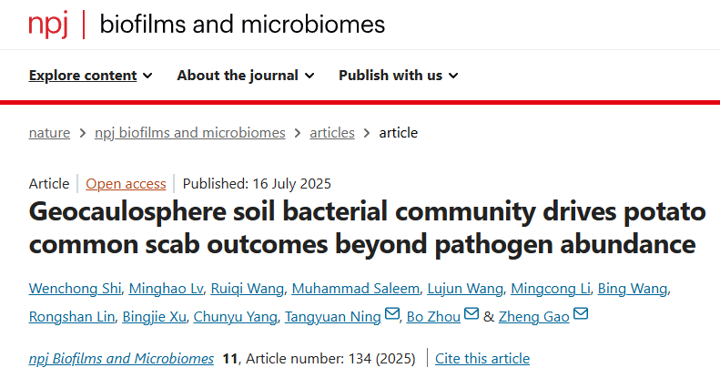
Task: Open author Rongshan Lin details
Action: click(x=73, y=316)
